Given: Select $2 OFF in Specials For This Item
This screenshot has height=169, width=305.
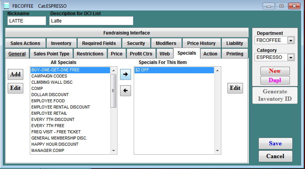Looking at the screenshot, I should coord(174,70).
